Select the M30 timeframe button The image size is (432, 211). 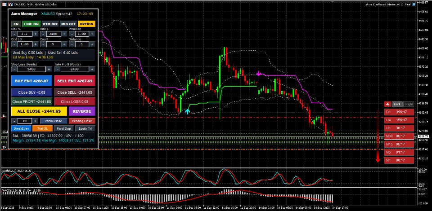tap(399, 136)
